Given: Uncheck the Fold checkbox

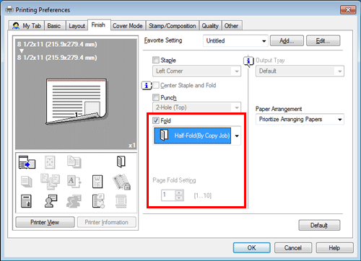Looking at the screenshot, I should pos(156,120).
